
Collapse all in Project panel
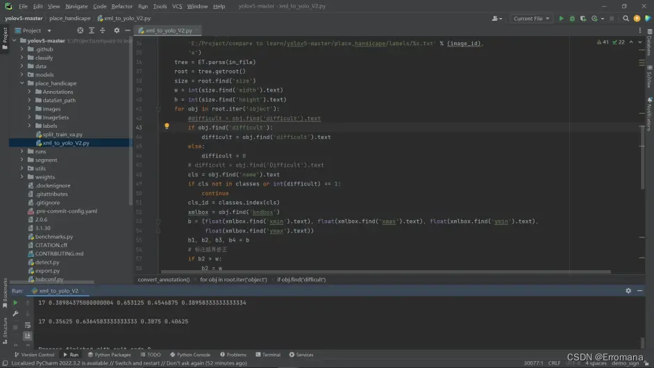pyautogui.click(x=103, y=31)
